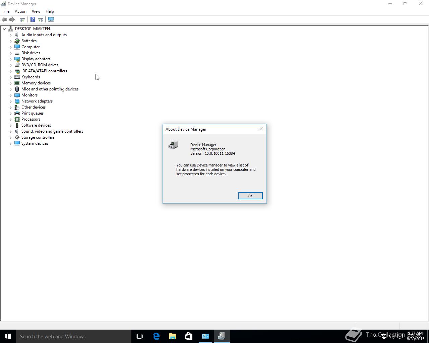Click the taskbar clock showing 9:27 AM
The width and height of the screenshot is (429, 343).
click(415, 336)
